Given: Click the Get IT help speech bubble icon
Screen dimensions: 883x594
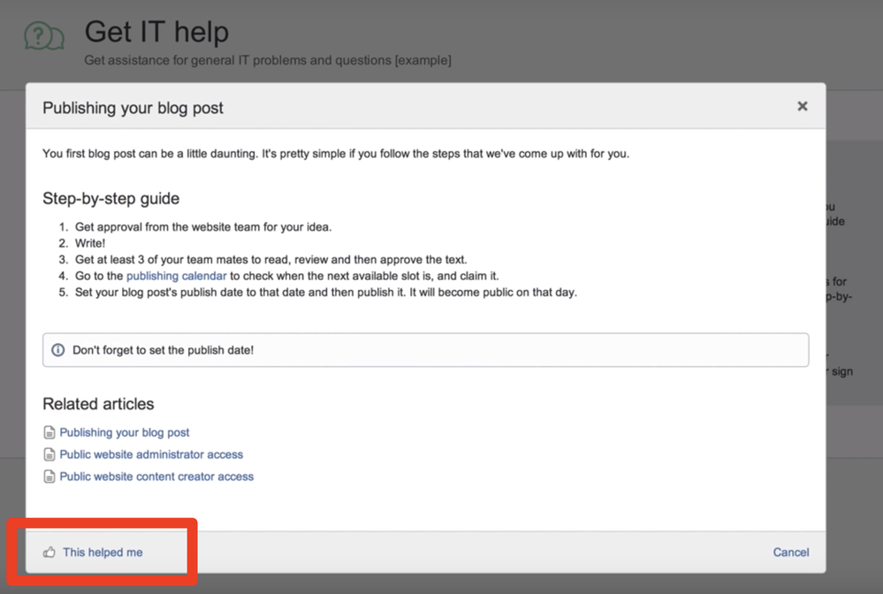Looking at the screenshot, I should coord(44,36).
